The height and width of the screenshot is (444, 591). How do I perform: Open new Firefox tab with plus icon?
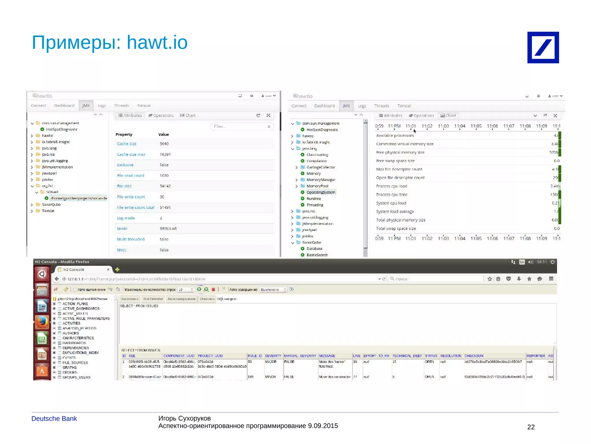pyautogui.click(x=117, y=270)
